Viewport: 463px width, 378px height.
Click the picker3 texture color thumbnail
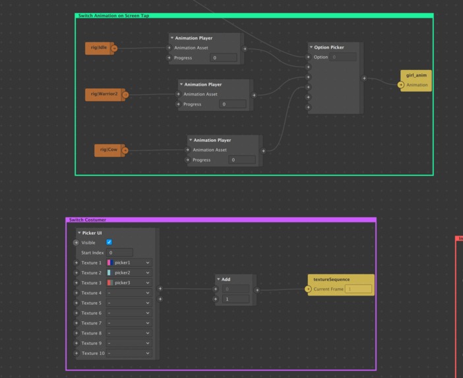(x=110, y=282)
